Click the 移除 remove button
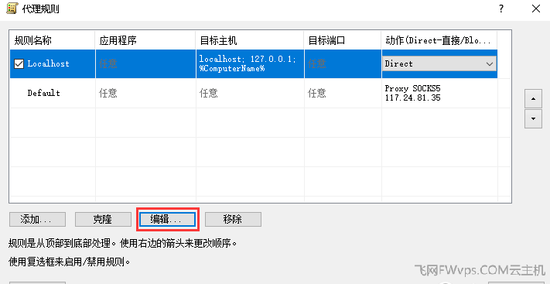Screen dimensions: 550x284 (233, 220)
